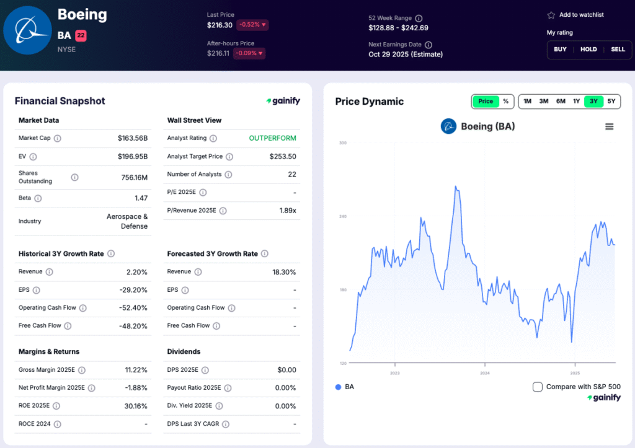Open the chart hamburger menu icon
Screen dimensions: 635x448
point(609,126)
